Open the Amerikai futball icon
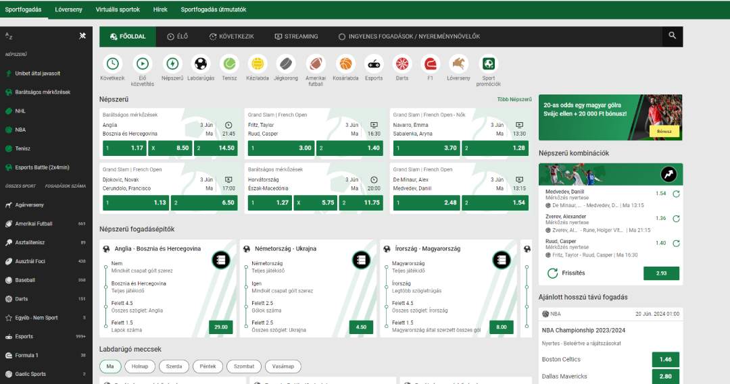730x384 pixels. [x=316, y=63]
